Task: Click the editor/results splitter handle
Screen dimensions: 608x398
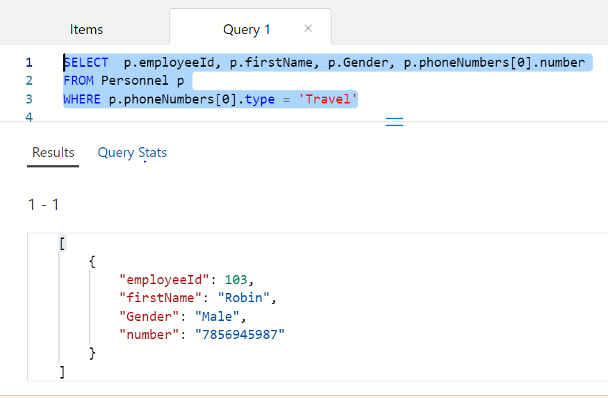Action: pos(394,122)
